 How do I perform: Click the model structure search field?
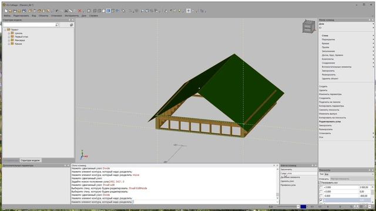tap(29, 25)
